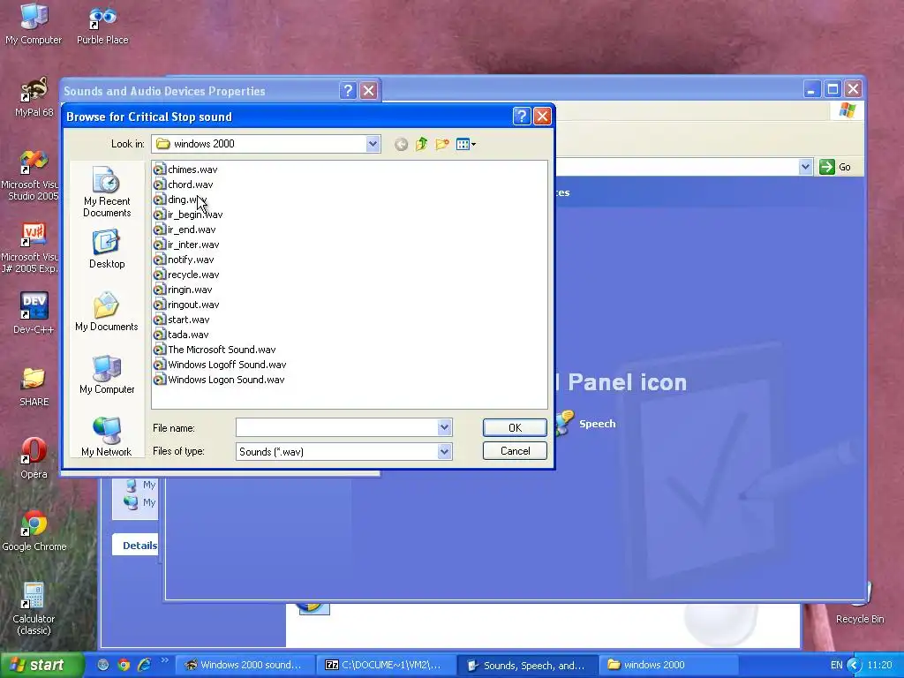Open My Documents in Browse dialog sidebar

(107, 312)
